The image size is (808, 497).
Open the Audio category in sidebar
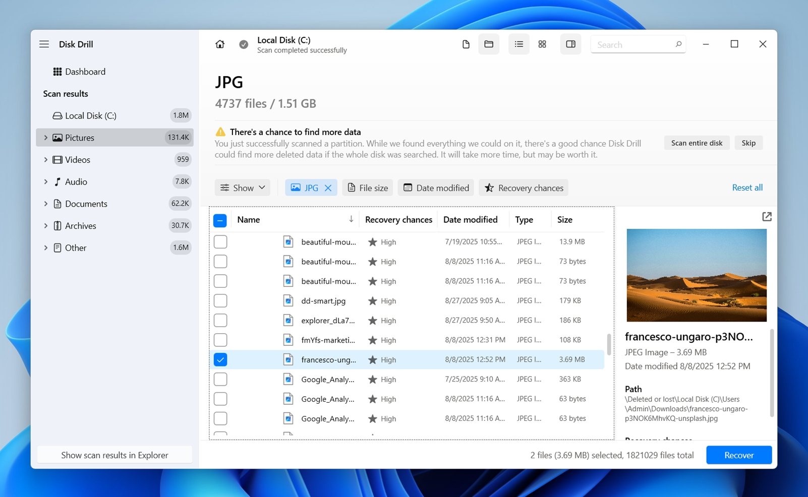[x=76, y=181]
